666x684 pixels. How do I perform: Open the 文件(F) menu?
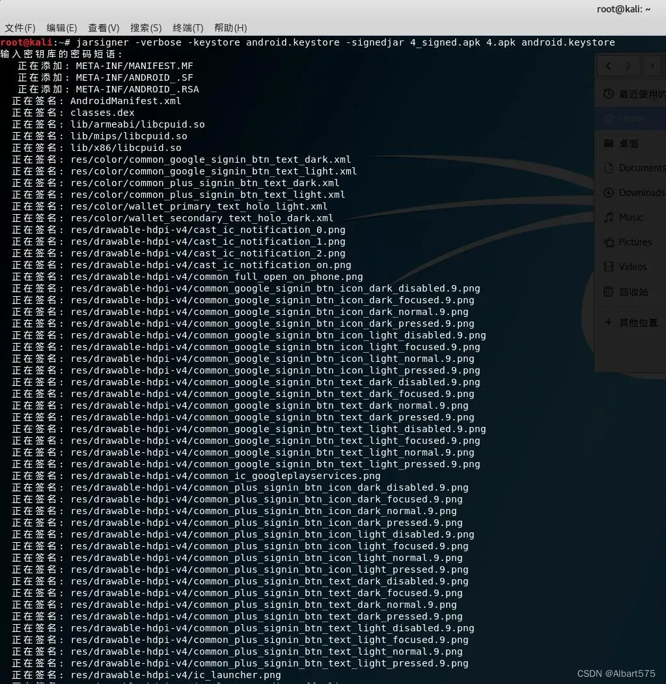[20, 27]
